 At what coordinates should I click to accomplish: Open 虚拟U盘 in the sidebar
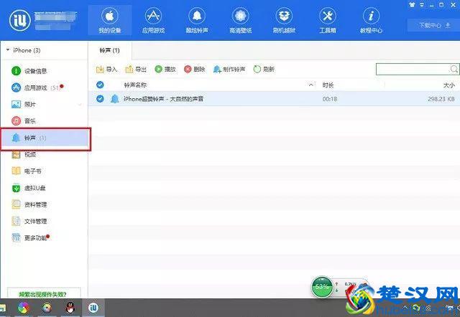[x=44, y=188]
